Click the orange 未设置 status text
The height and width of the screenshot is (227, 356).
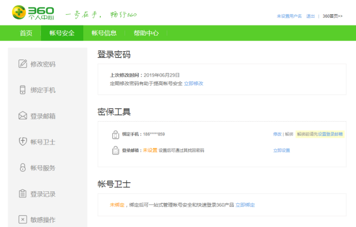pos(150,150)
